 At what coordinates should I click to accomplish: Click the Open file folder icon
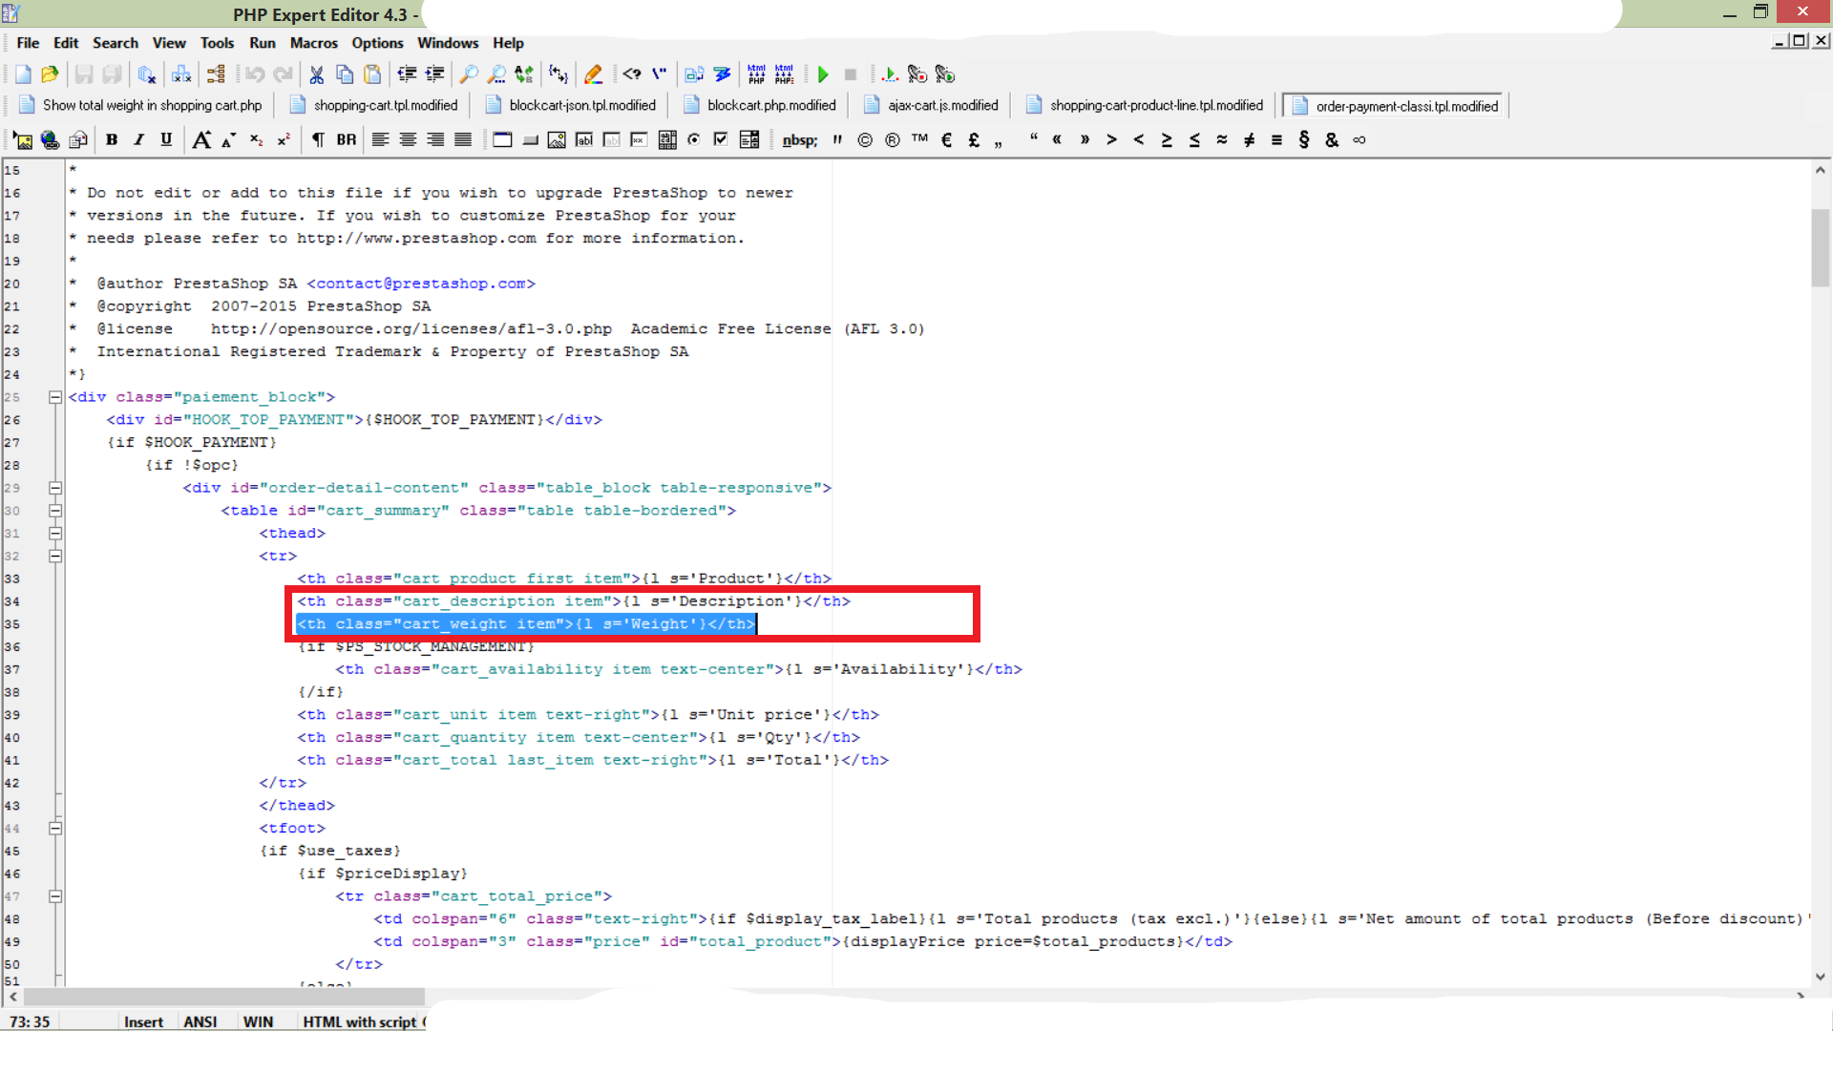click(x=51, y=74)
